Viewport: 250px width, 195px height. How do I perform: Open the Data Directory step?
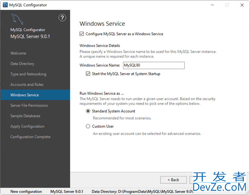(x=22, y=64)
